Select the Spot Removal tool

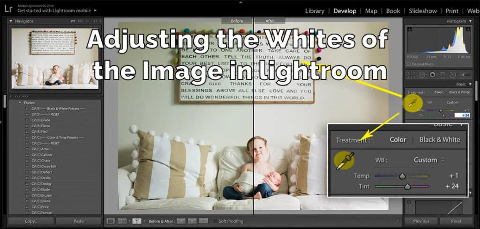point(421,75)
